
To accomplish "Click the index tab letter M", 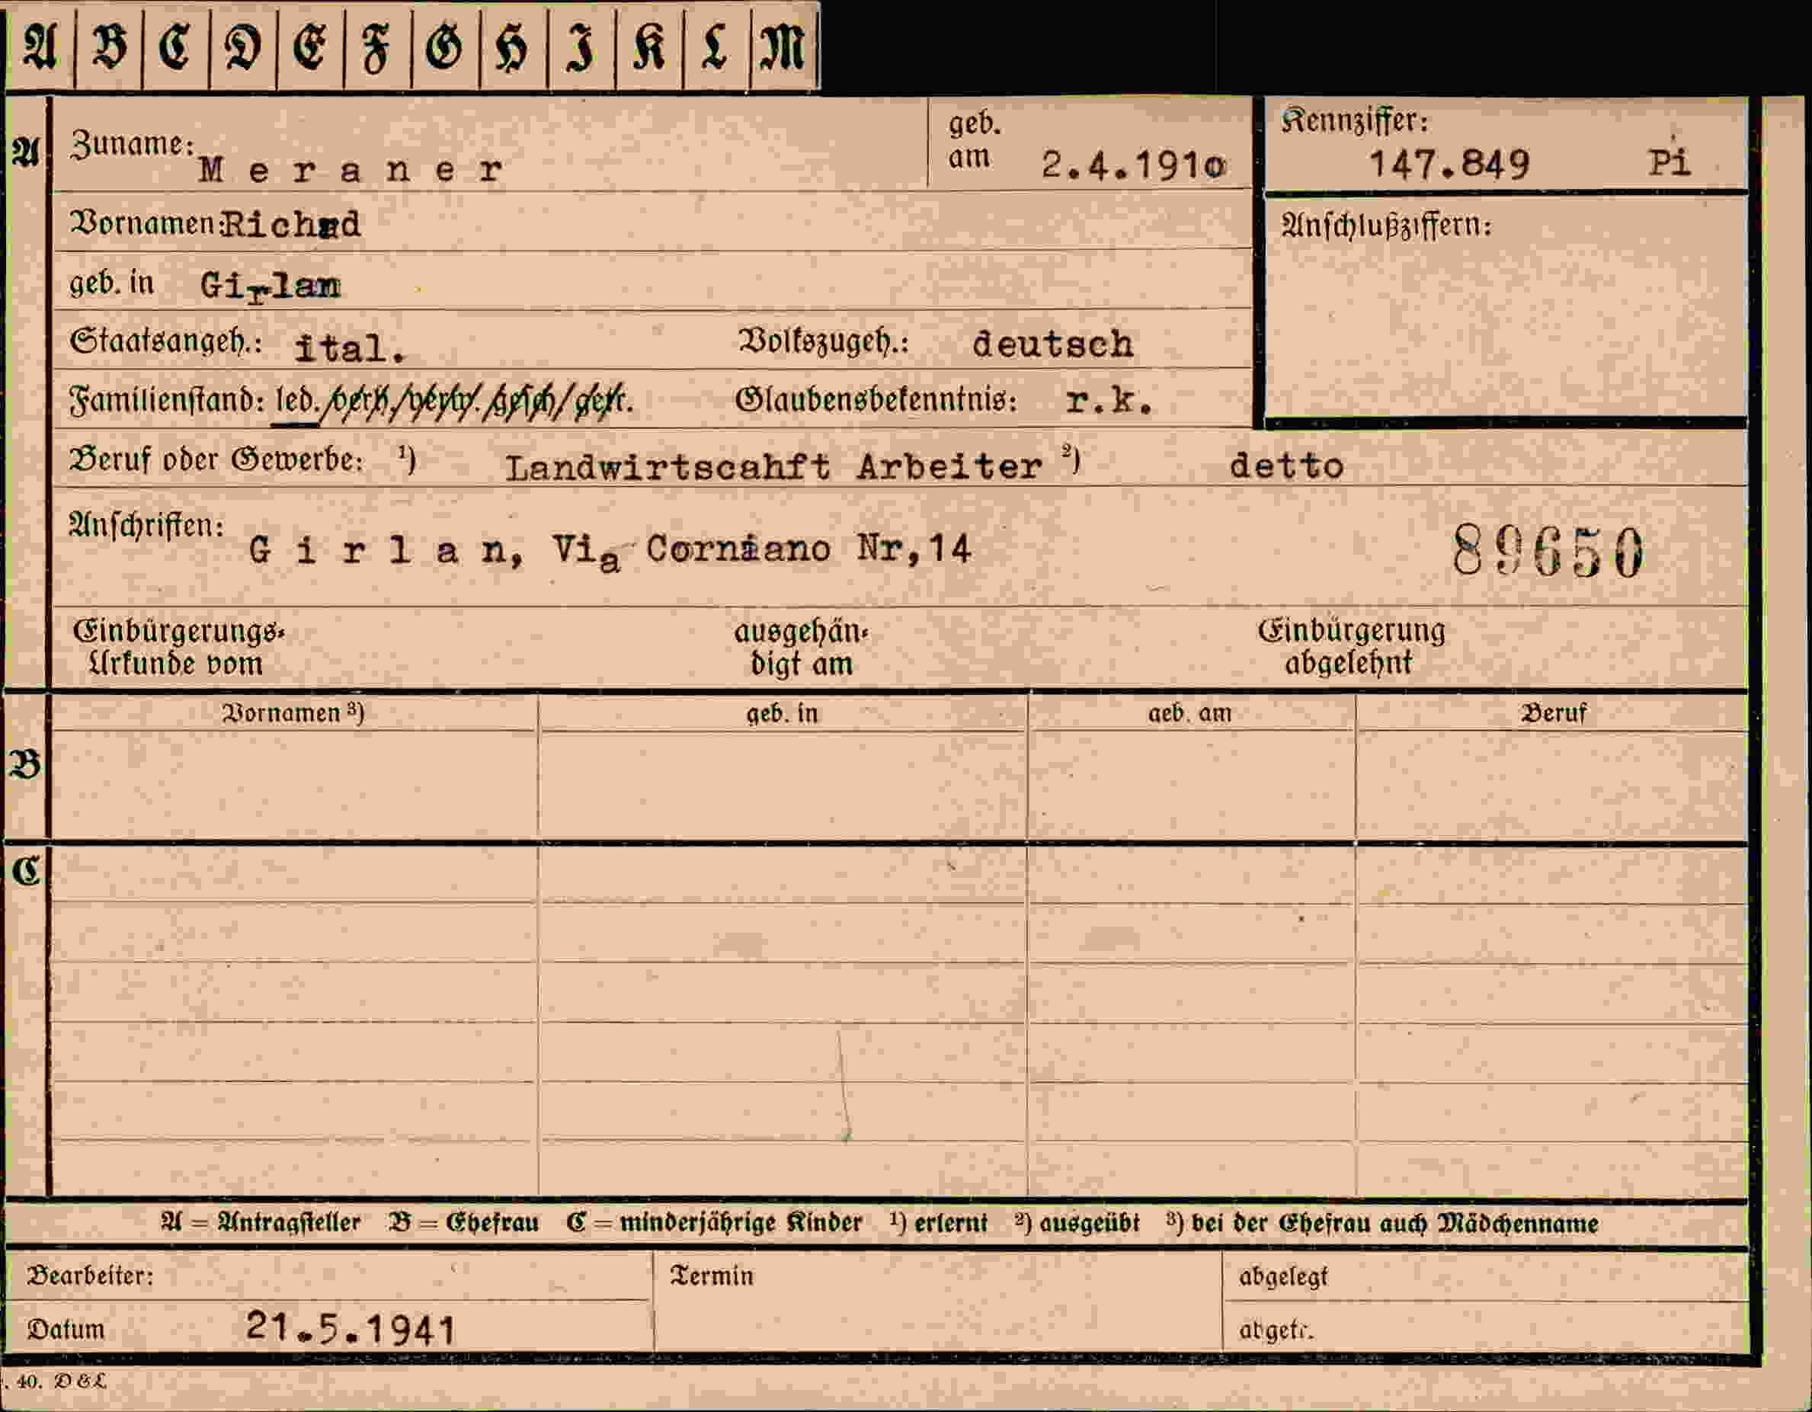I will click(x=782, y=46).
